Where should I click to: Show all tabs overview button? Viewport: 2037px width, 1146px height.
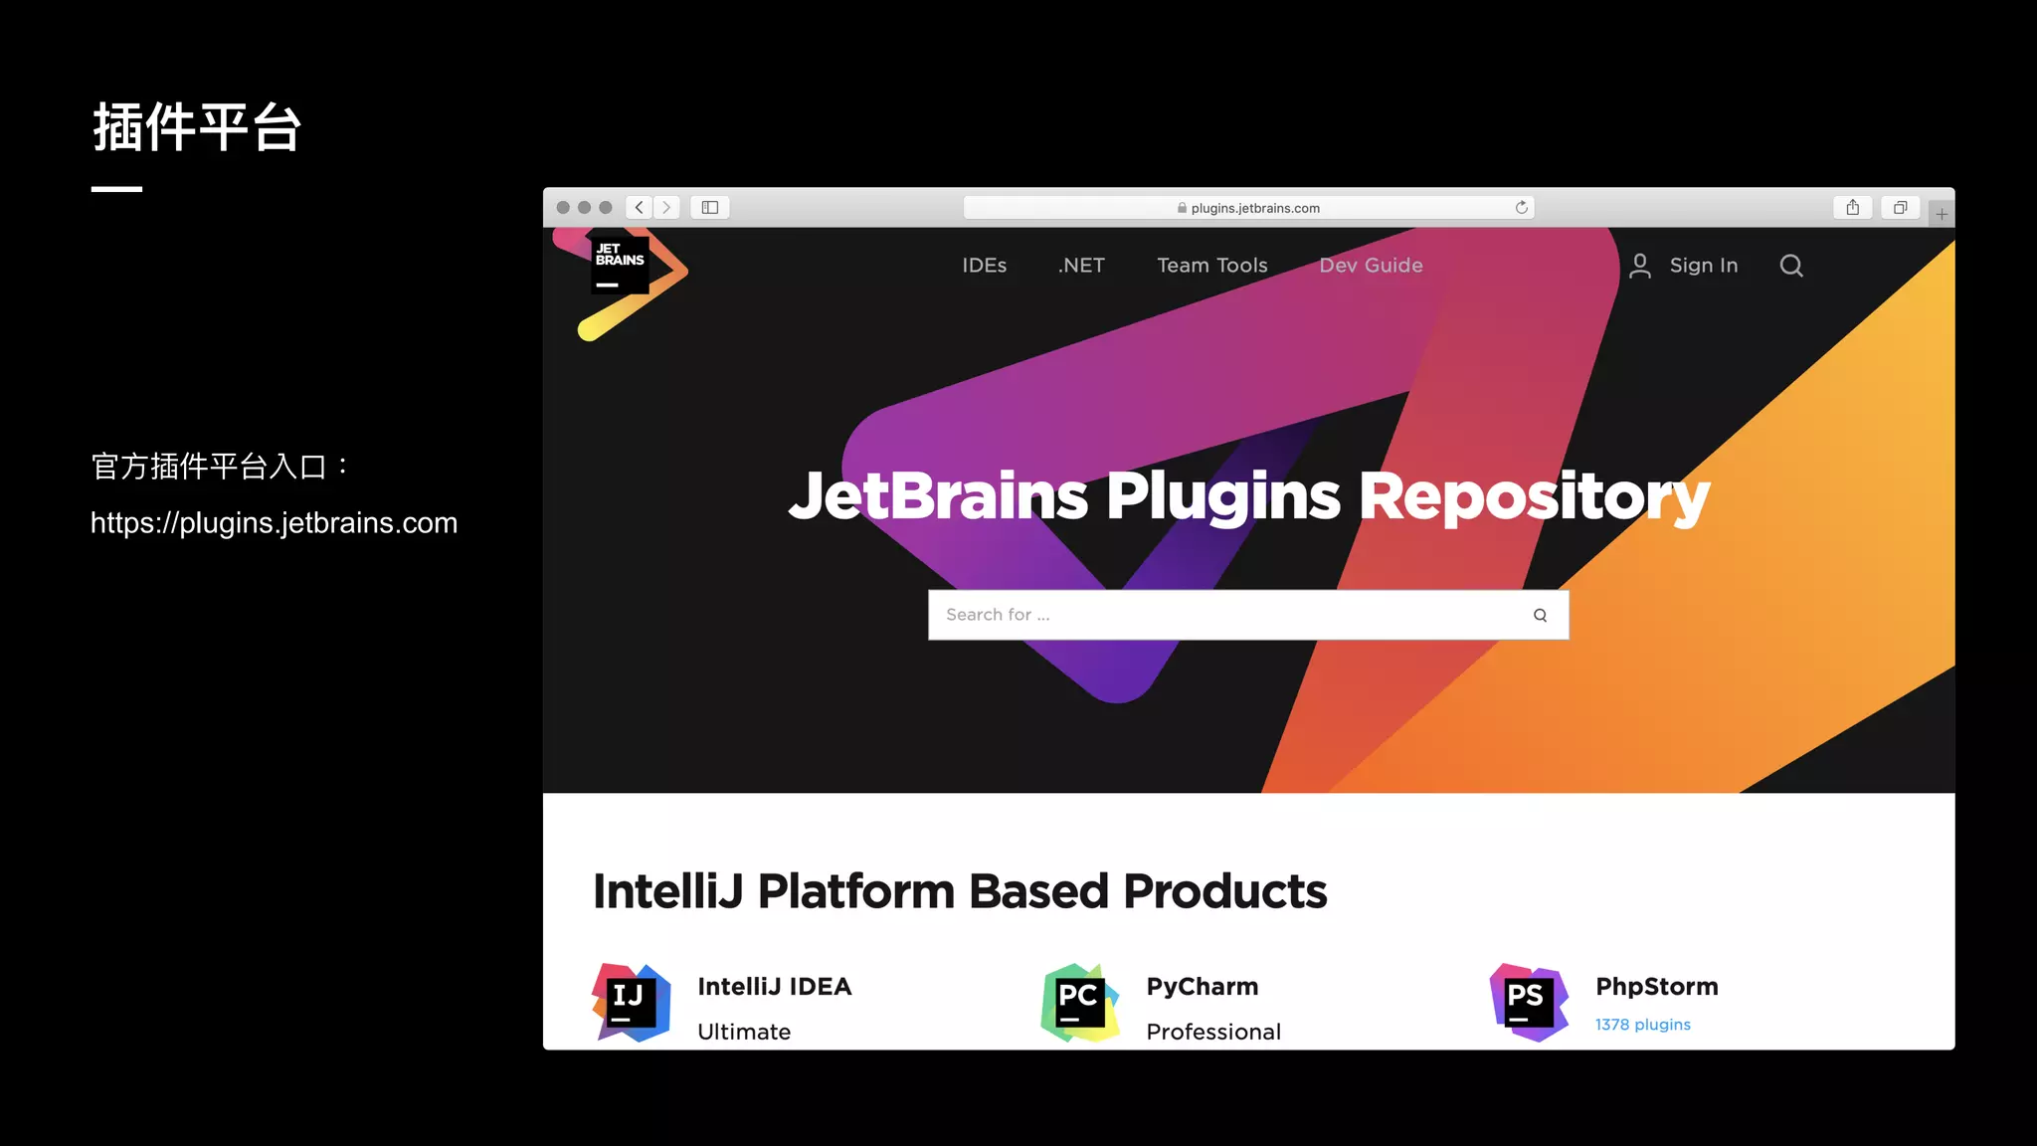[x=1901, y=207]
